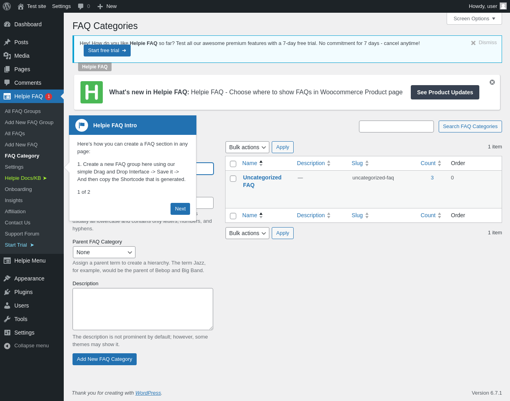
Task: Toggle select-all checkbox in table footer
Action: click(x=233, y=216)
